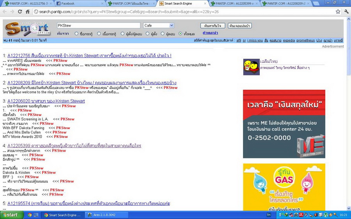Image resolution: width=351 pixels, height=219 pixels.
Task: Click the Chalermthai cafe avatar image
Action: tap(252, 67)
